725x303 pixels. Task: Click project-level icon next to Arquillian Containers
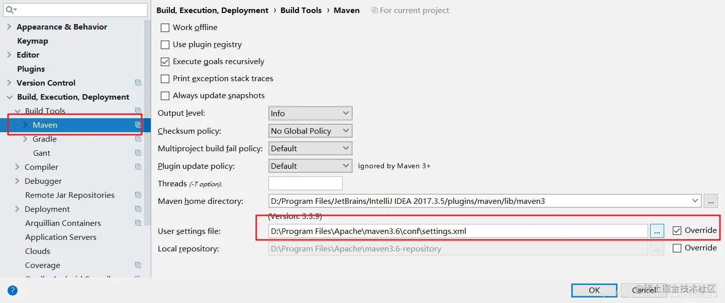point(138,223)
